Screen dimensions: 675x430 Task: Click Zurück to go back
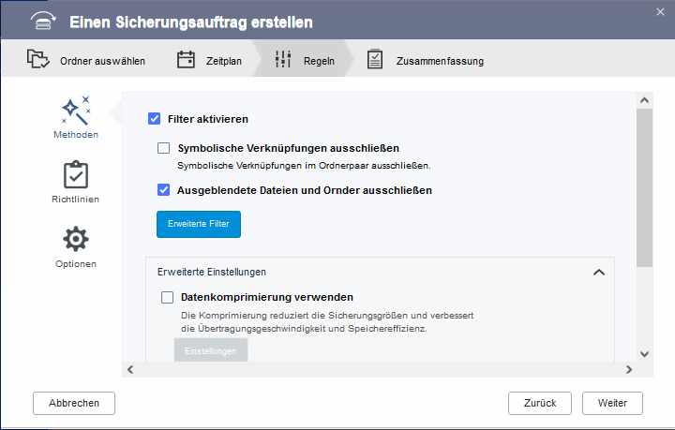(x=540, y=403)
